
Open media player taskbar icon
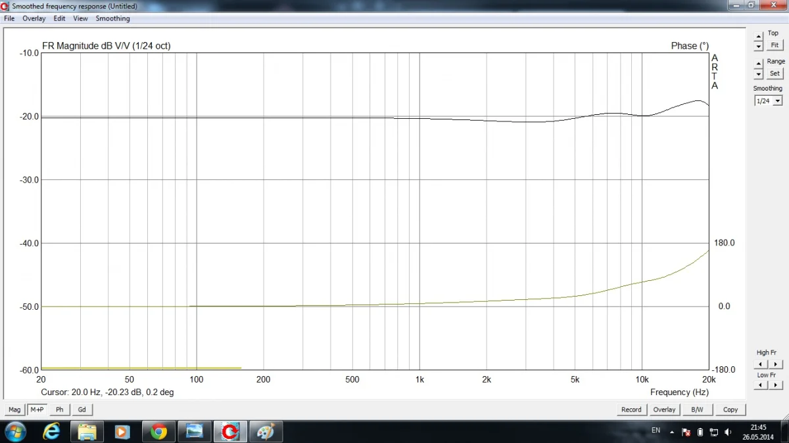(x=122, y=432)
